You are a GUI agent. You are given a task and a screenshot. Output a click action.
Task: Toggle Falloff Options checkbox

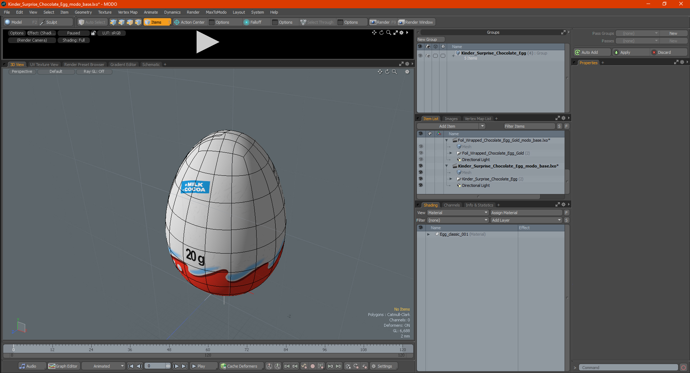[x=275, y=22]
